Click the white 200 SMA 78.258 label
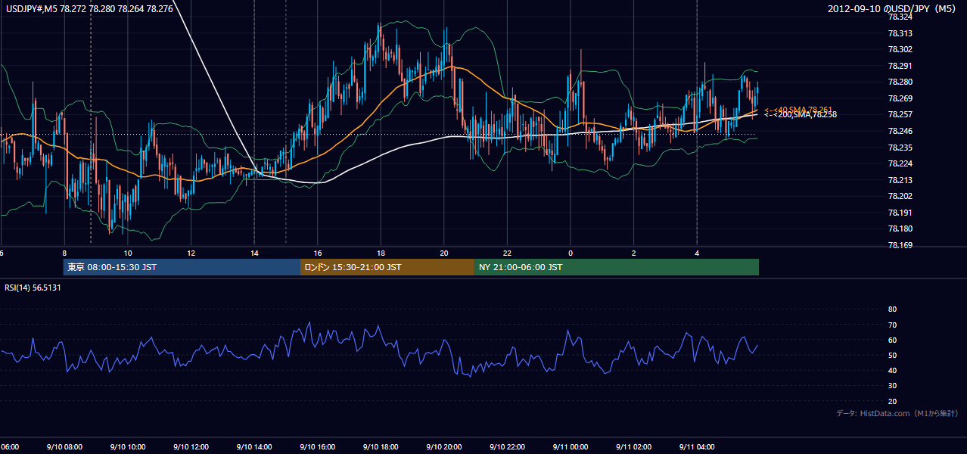This screenshot has height=454, width=967. [800, 114]
